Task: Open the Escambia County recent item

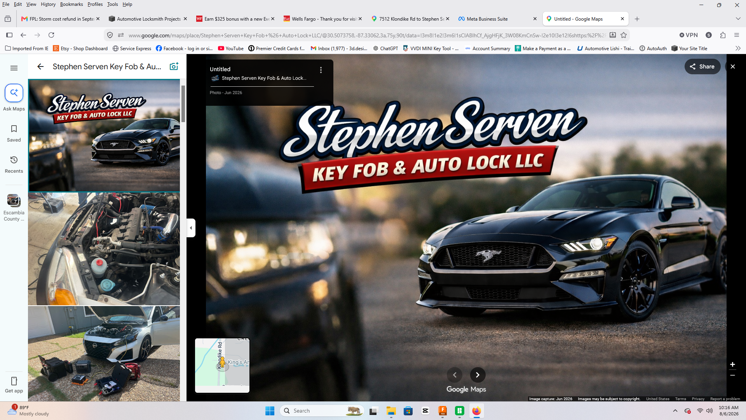Action: tap(14, 208)
